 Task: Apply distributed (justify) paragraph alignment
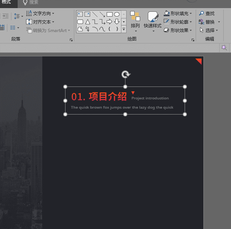[x=2, y=28]
